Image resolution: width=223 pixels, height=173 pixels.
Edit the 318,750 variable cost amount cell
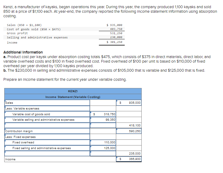tap(103, 114)
